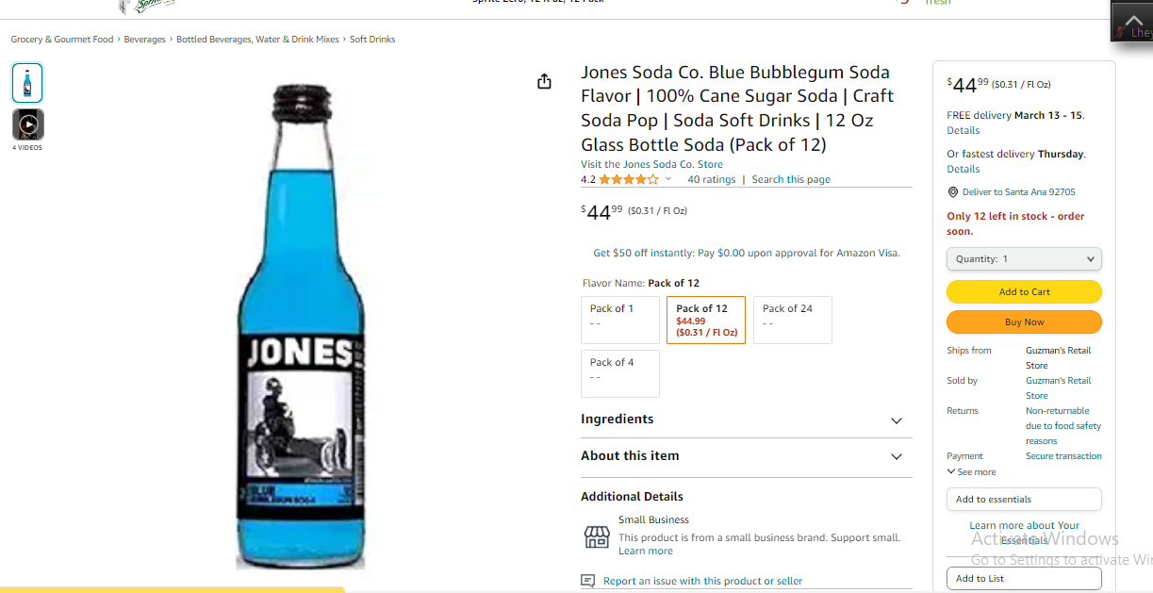Expand the Ingredients section
Screen dimensions: 1153x593
pyautogui.click(x=747, y=420)
